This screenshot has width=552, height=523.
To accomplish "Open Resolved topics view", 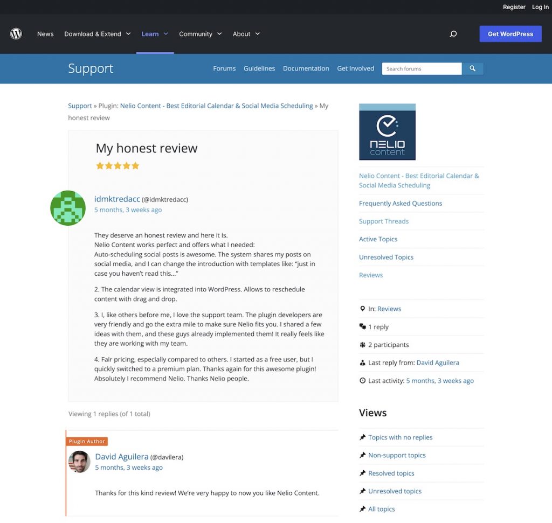I will [391, 473].
